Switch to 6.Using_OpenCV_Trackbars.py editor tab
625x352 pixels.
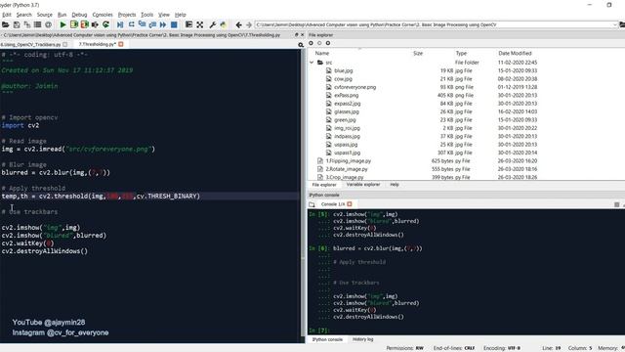pos(30,45)
